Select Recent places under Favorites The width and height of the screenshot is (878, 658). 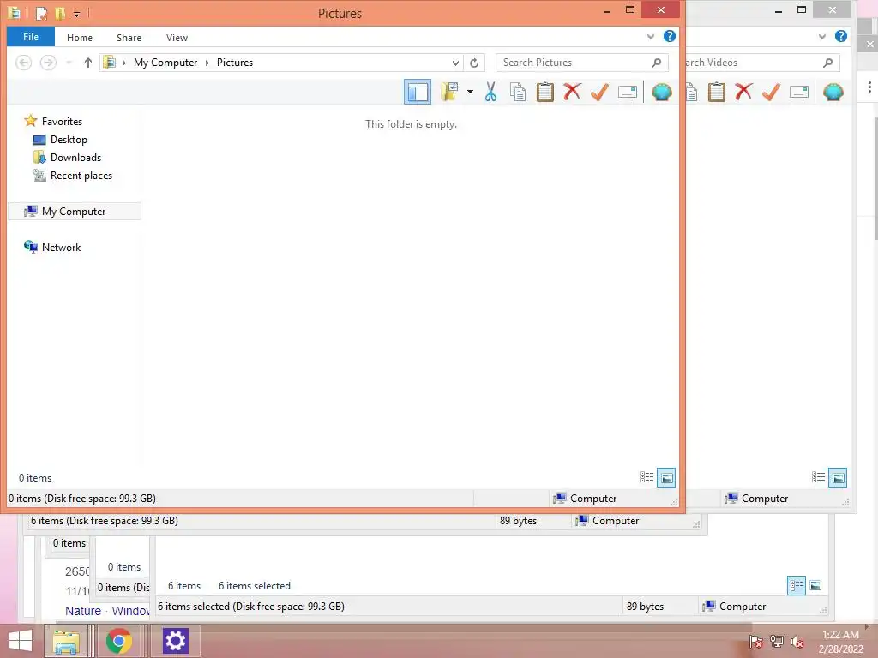[x=73, y=176]
